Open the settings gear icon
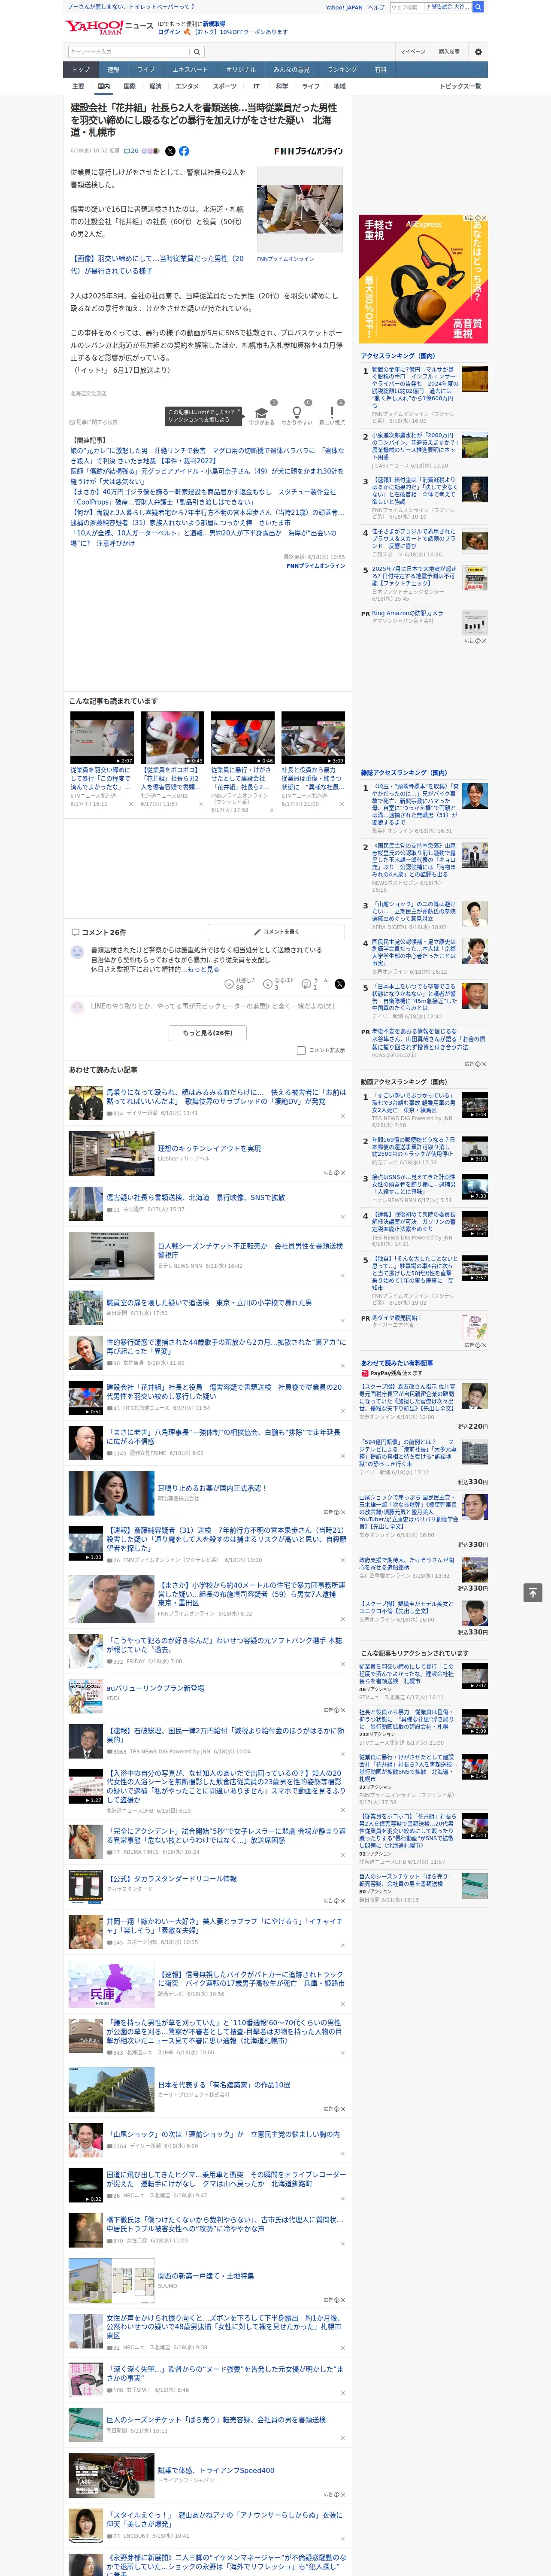Screen dimensions: 551x2576 478,51
